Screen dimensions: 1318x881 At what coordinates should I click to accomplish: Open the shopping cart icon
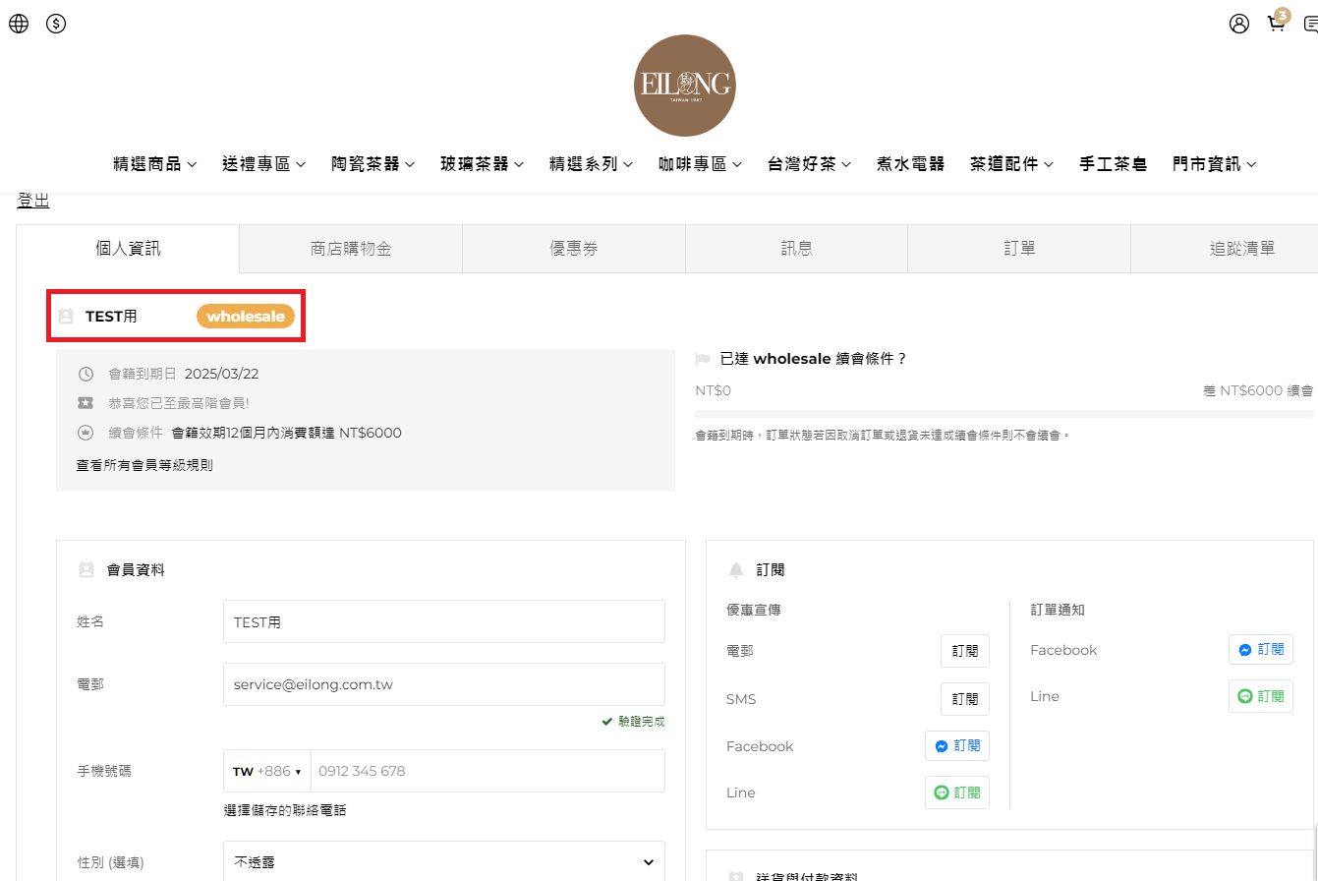[x=1276, y=25]
